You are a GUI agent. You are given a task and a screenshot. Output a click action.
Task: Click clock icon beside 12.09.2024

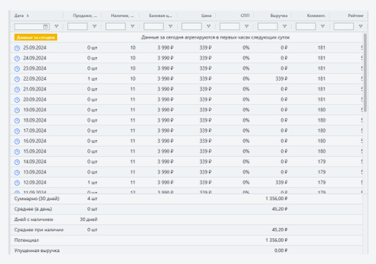point(17,183)
